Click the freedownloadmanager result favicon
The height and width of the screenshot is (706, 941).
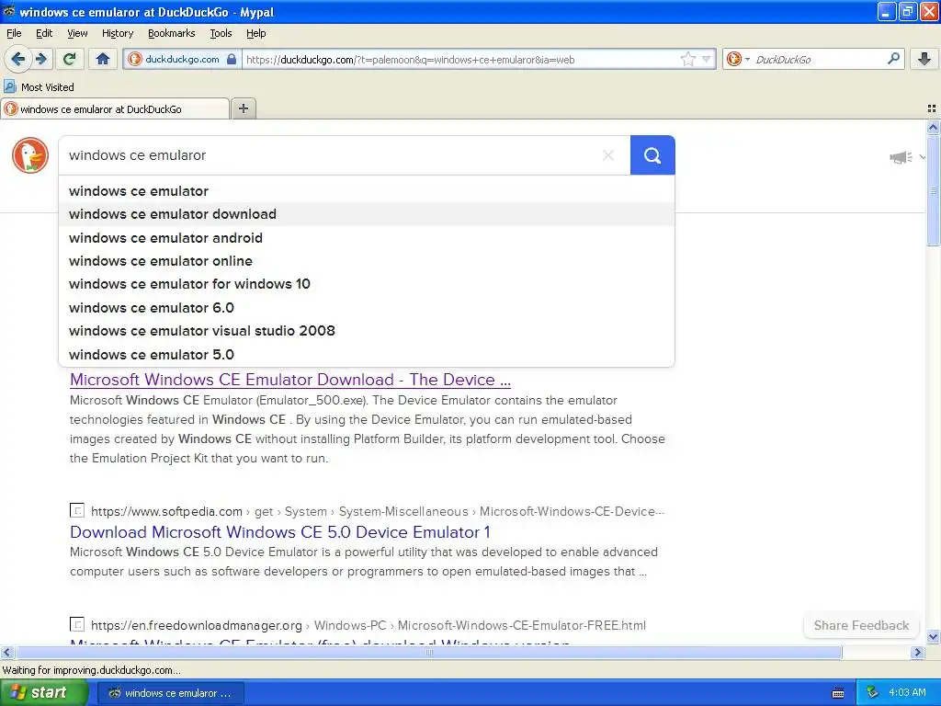coord(77,624)
